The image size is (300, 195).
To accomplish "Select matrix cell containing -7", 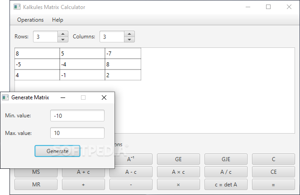I will point(123,53).
